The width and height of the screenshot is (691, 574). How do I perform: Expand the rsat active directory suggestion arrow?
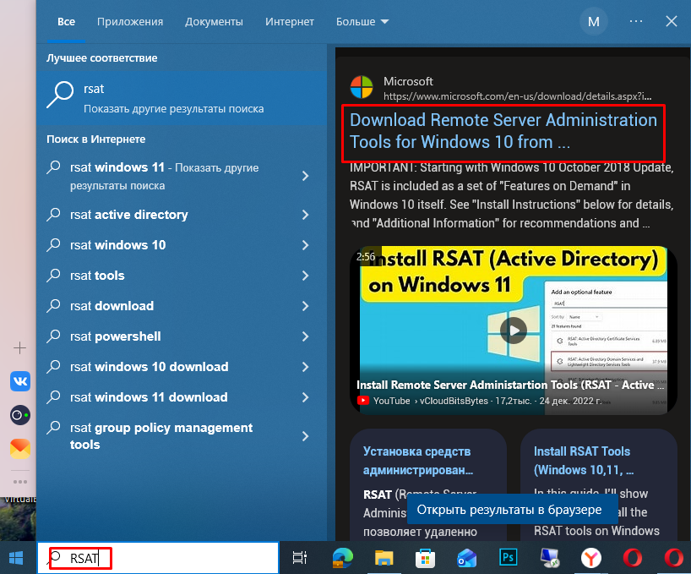(305, 215)
